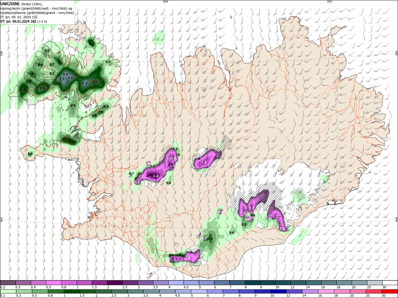Click the 3.7 rain value on the map
Image resolution: width=398 pixels, height=298 pixels.
tap(62, 79)
